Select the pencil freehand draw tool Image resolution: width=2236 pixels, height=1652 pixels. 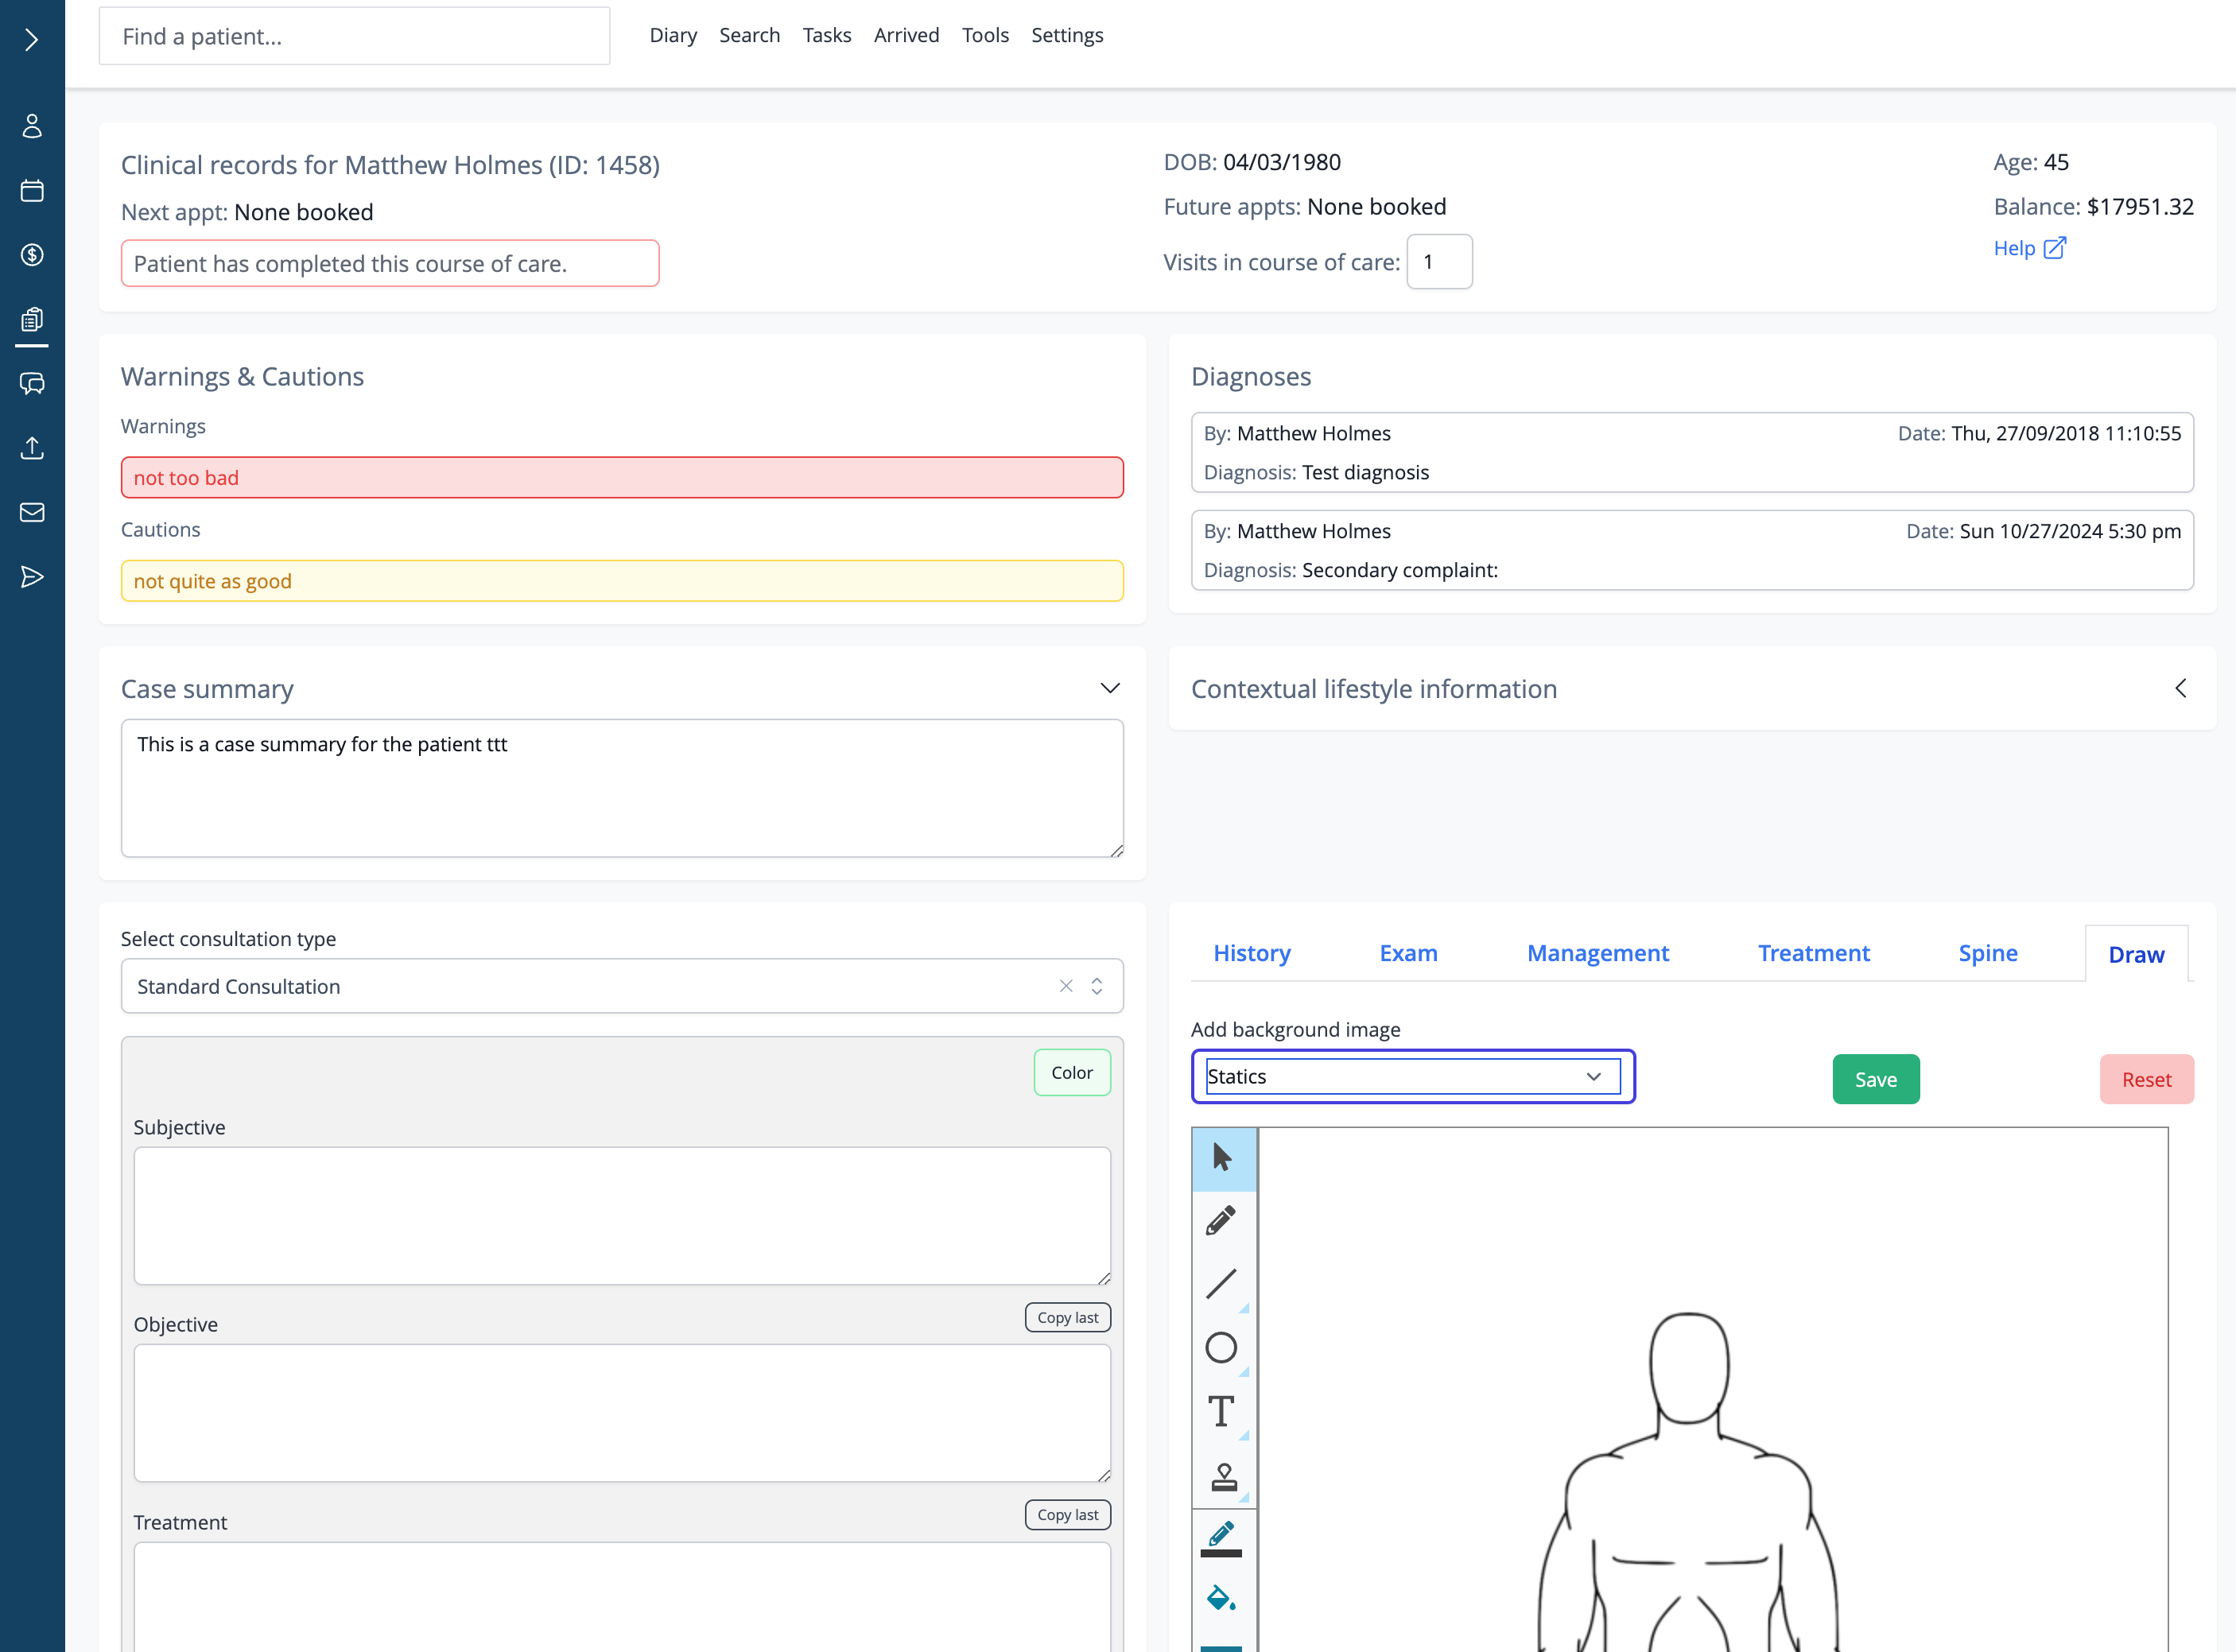click(x=1221, y=1221)
